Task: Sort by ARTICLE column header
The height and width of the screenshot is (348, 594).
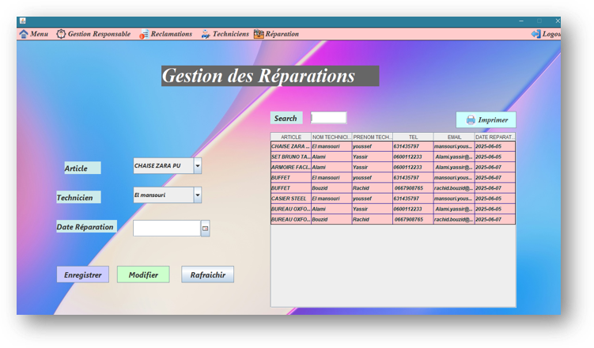Action: [x=291, y=137]
